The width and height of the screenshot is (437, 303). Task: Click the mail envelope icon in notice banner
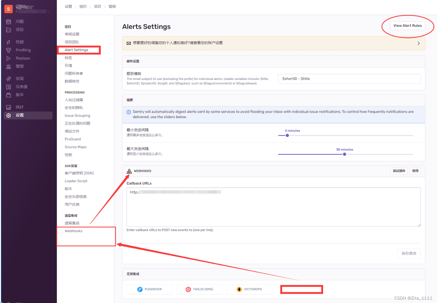tap(129, 43)
